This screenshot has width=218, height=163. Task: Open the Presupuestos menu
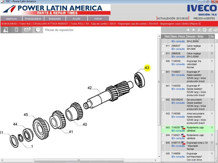pos(33,19)
